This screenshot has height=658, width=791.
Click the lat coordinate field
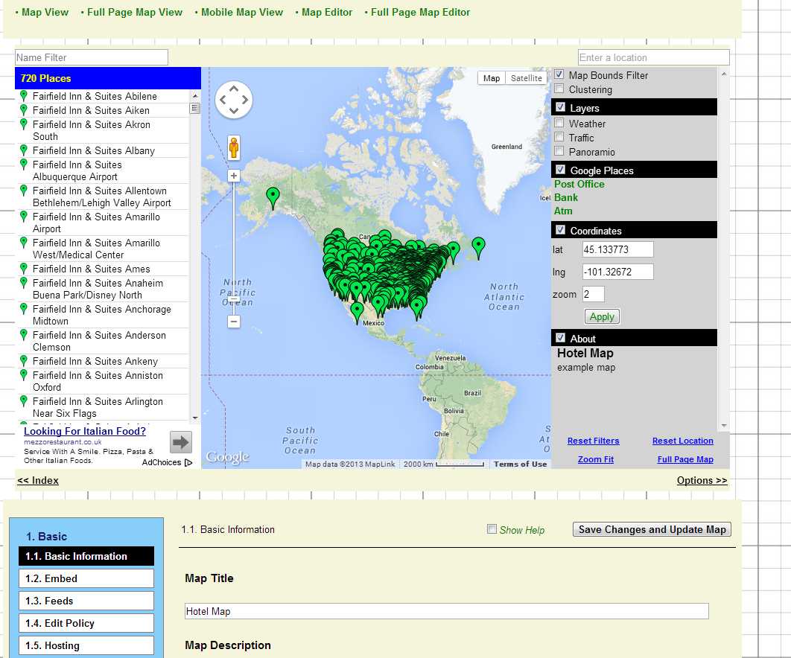point(617,249)
